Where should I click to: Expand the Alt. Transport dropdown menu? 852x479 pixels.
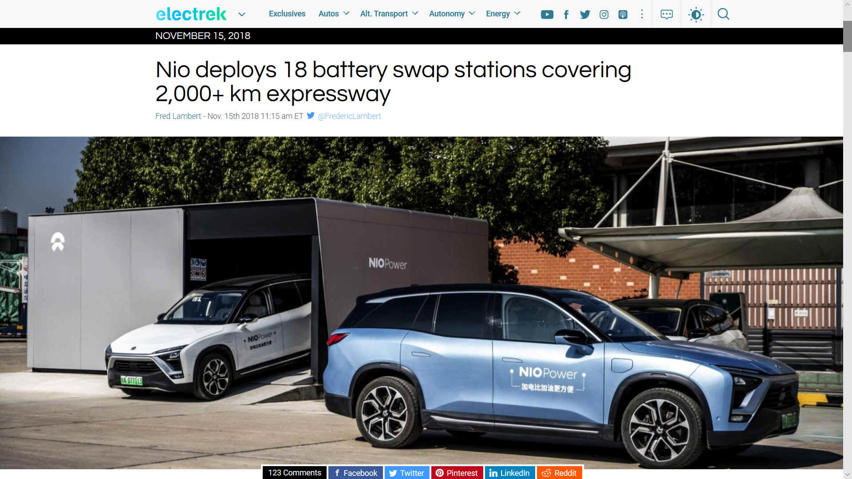point(389,14)
